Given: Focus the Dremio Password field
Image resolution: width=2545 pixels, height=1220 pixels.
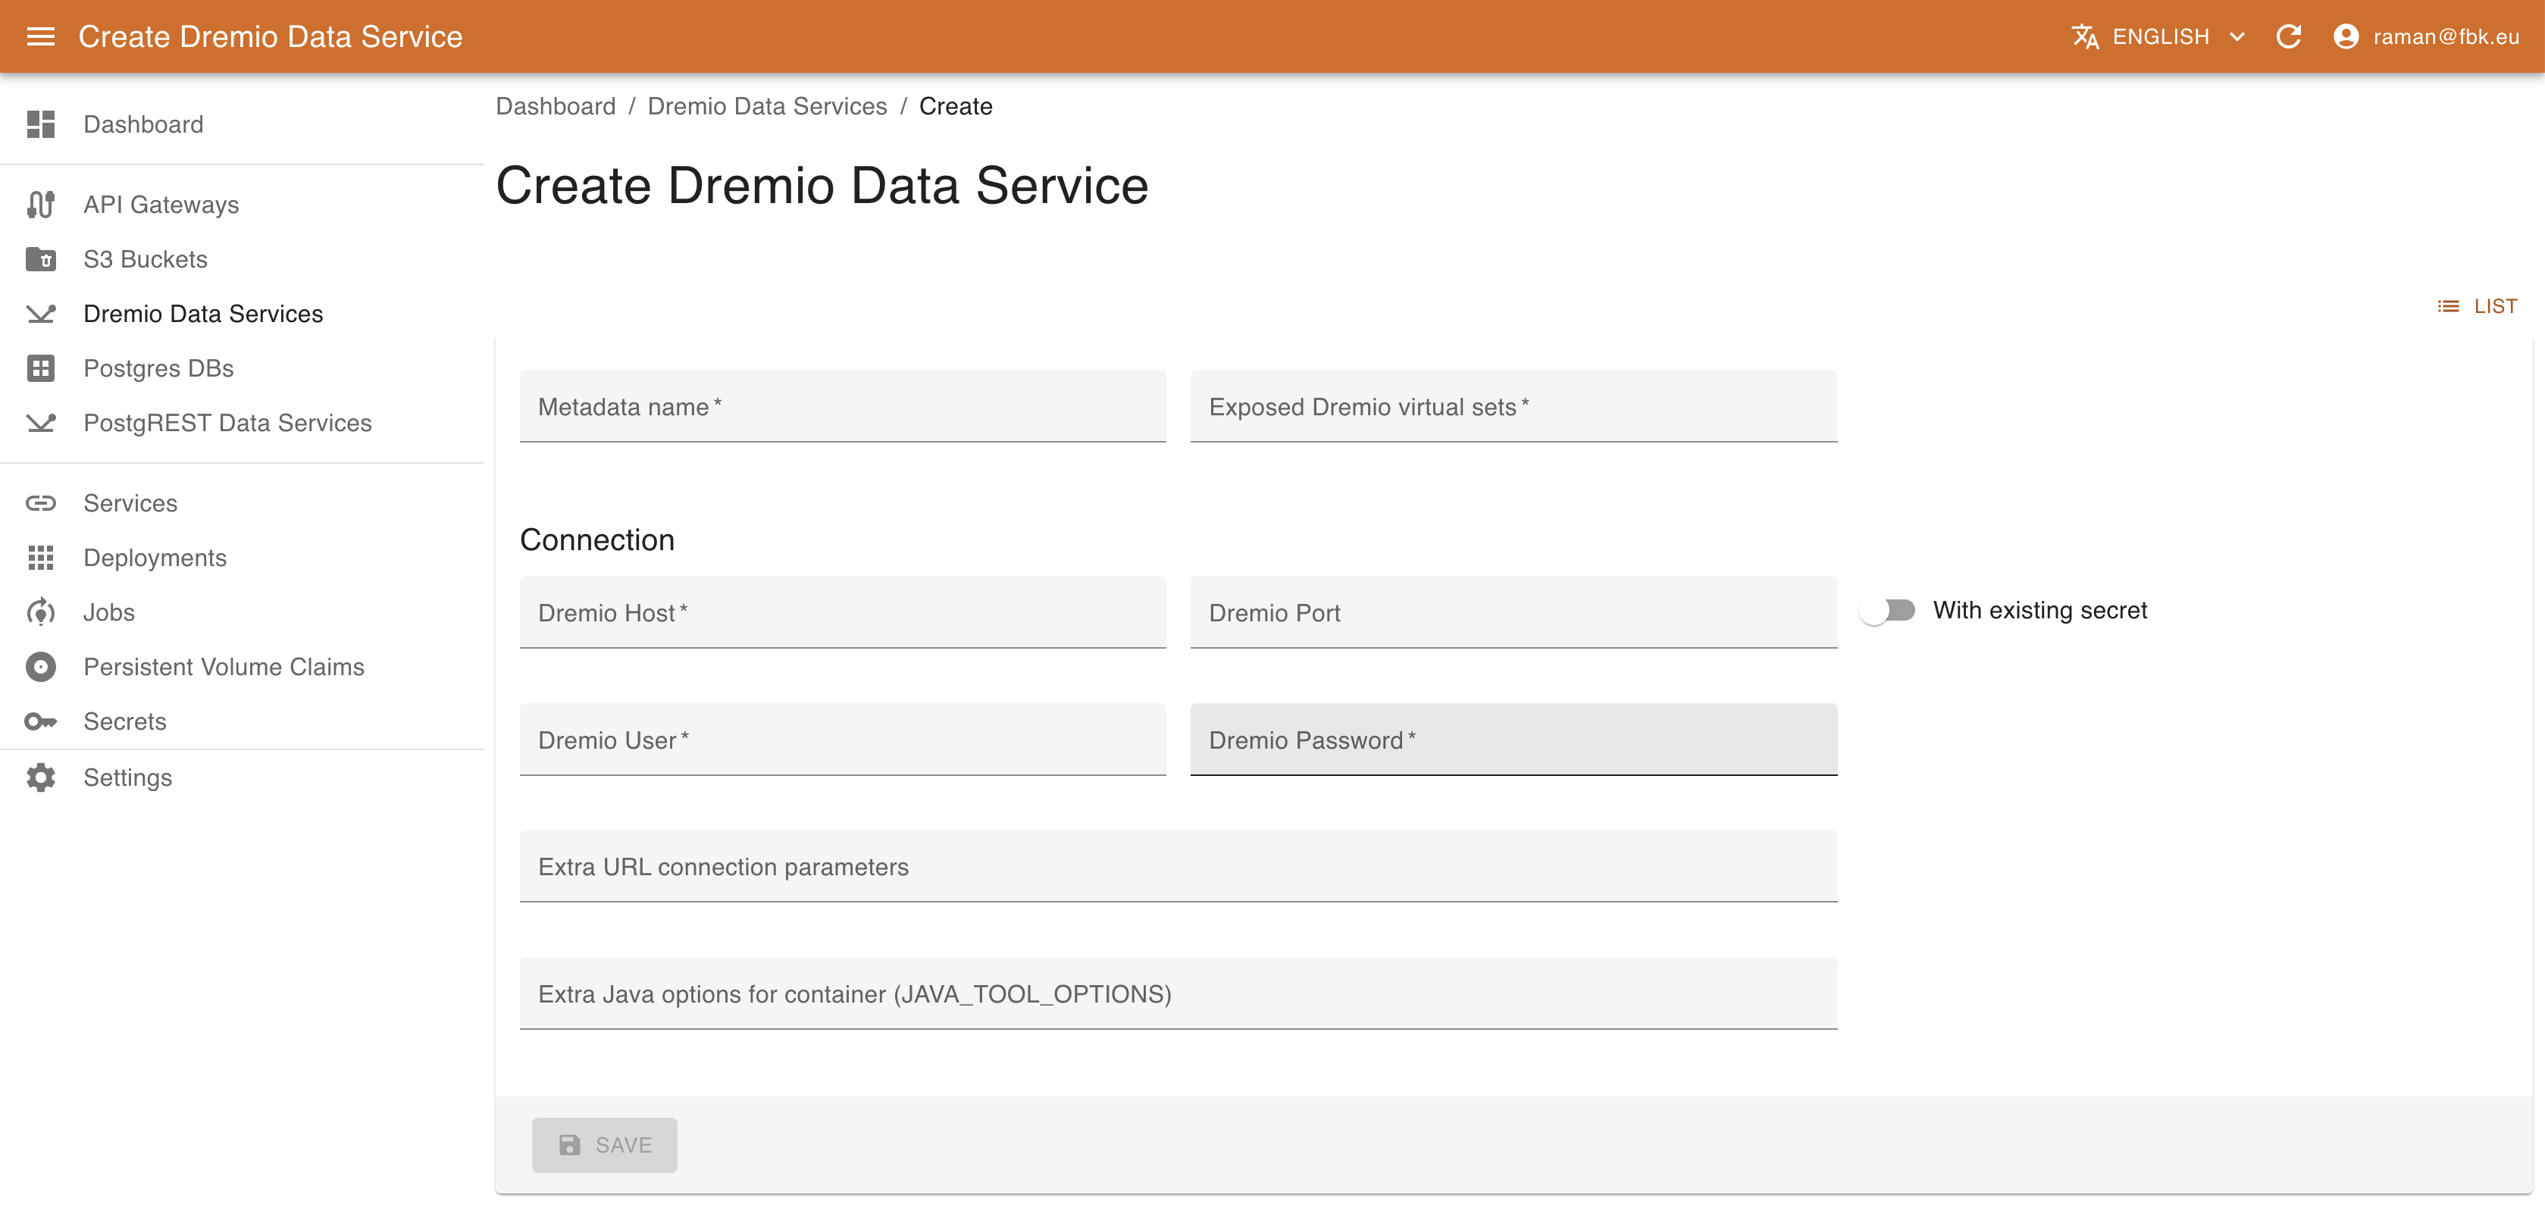Looking at the screenshot, I should coord(1514,740).
